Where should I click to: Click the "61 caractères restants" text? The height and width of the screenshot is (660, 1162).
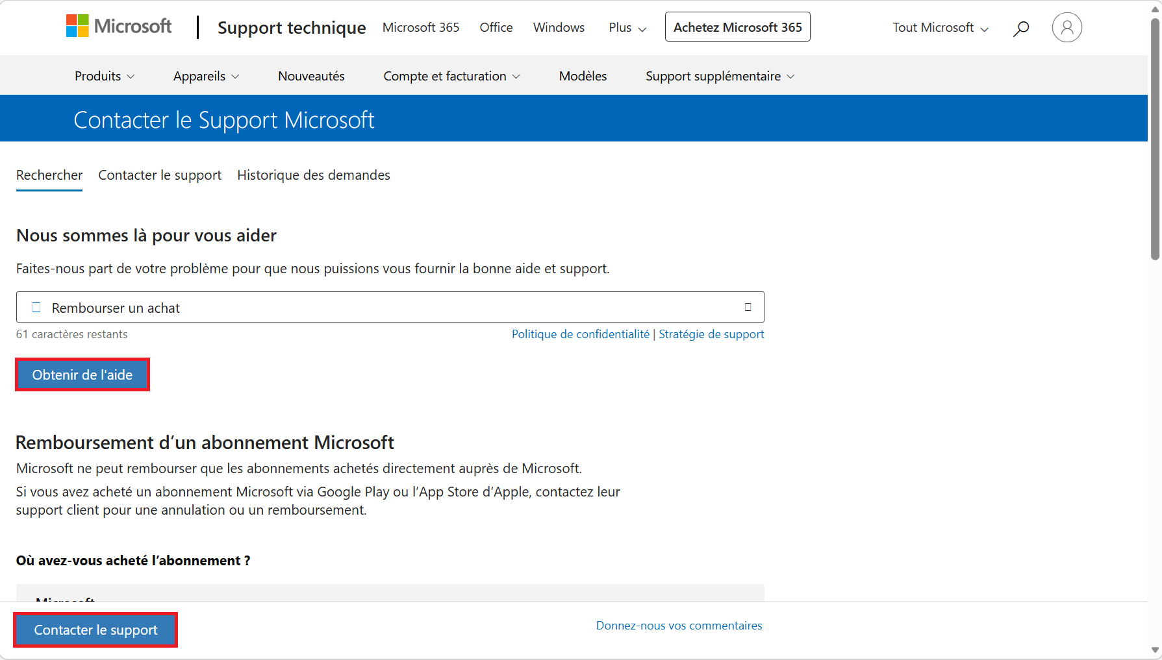(x=71, y=334)
